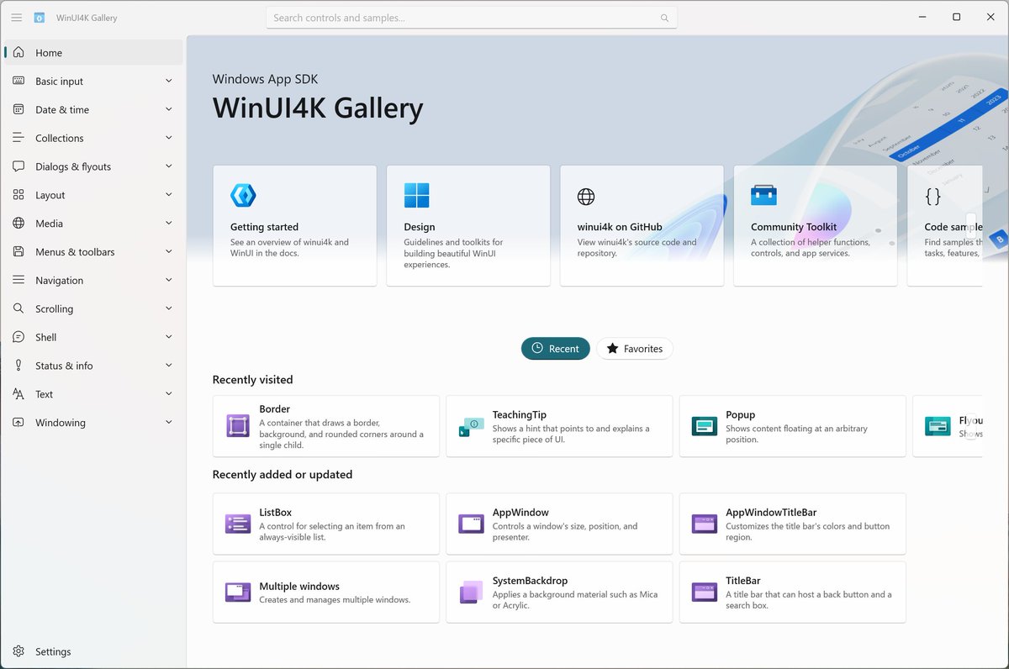This screenshot has height=669, width=1009.
Task: Expand the Dialogs & flyouts chevron
Action: (169, 166)
